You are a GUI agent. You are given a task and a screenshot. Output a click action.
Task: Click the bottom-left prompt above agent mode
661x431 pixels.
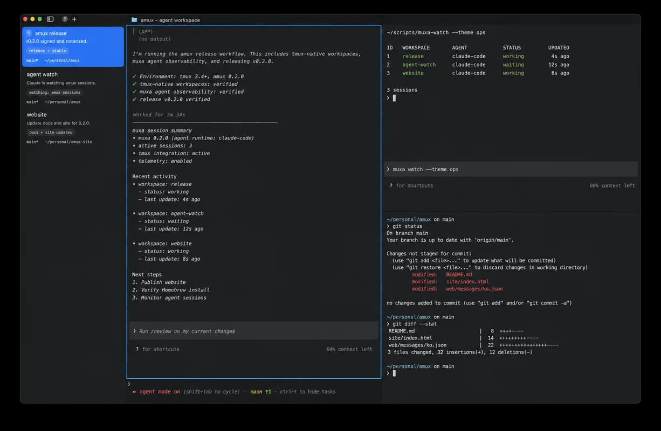click(129, 384)
